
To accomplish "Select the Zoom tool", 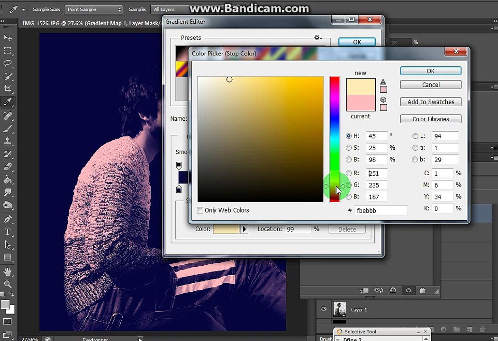I will tap(8, 285).
